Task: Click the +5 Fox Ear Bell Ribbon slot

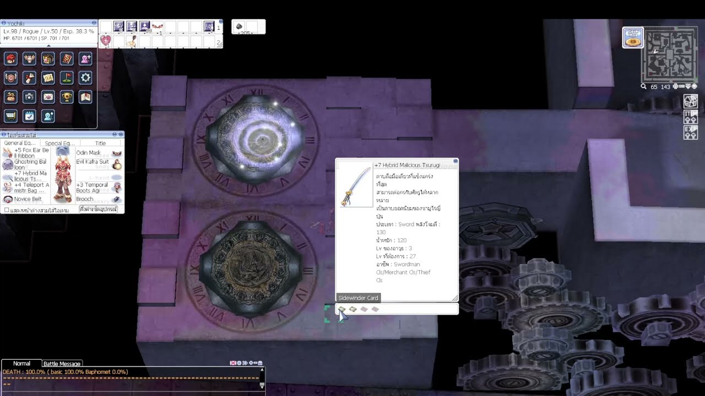Action: 26,153
